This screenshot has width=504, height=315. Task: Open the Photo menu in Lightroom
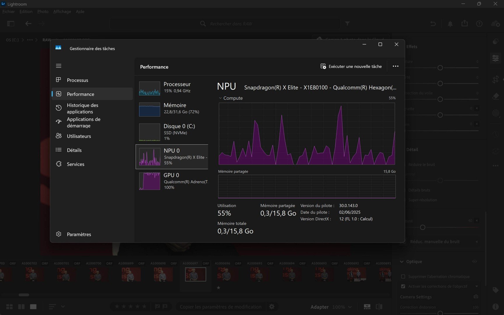[43, 12]
